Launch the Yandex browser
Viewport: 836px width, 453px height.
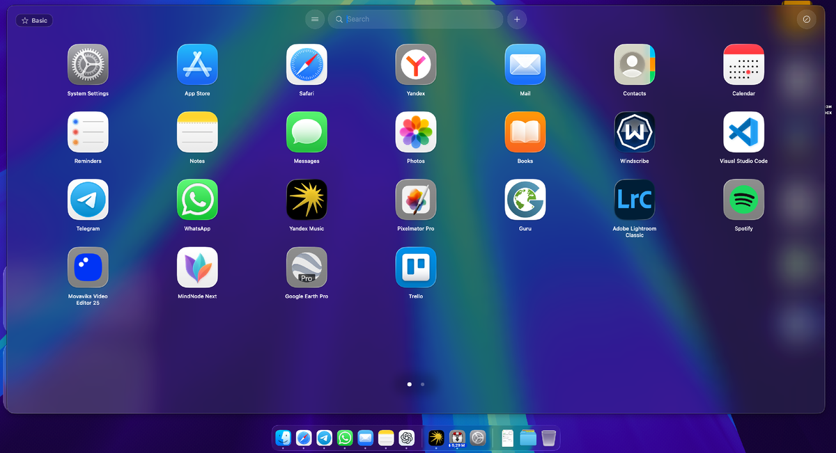[x=416, y=64]
